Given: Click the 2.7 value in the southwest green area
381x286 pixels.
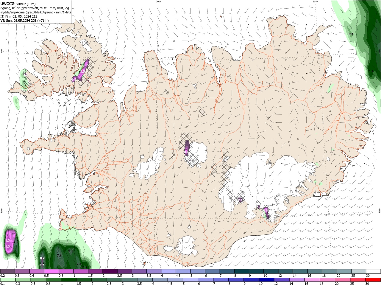Looking at the screenshot, I should point(59,255).
